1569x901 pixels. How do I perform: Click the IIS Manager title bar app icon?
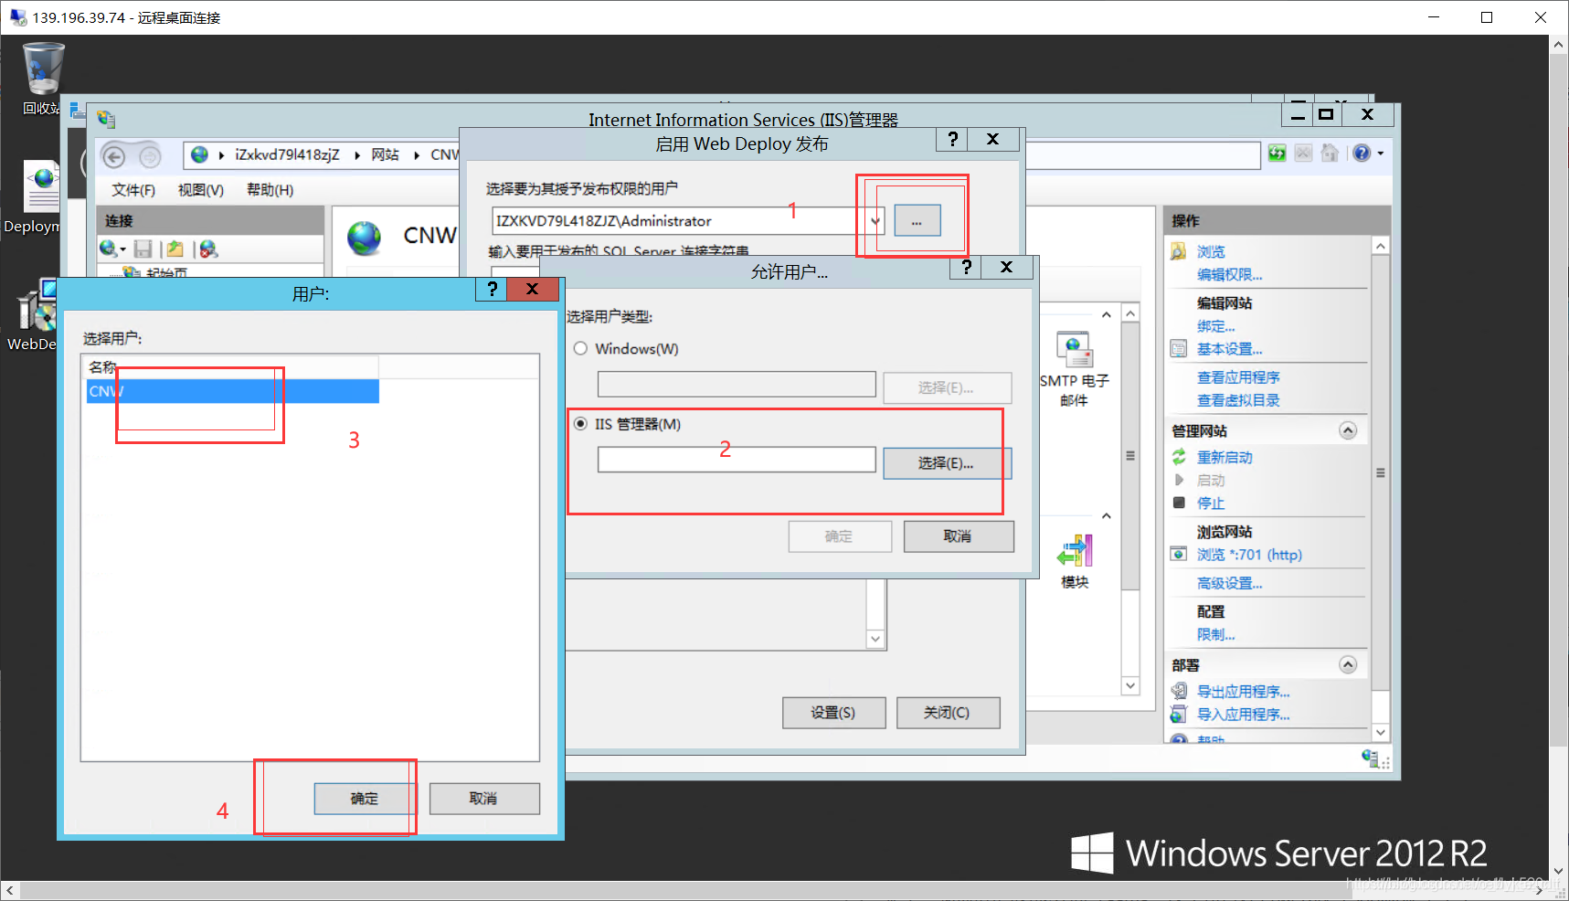(106, 119)
